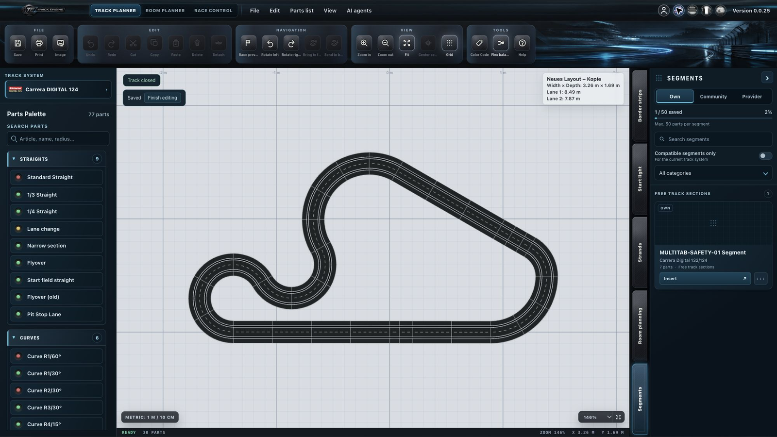Viewport: 777px width, 437px height.
Task: Click the Search parts input field
Action: [x=58, y=139]
